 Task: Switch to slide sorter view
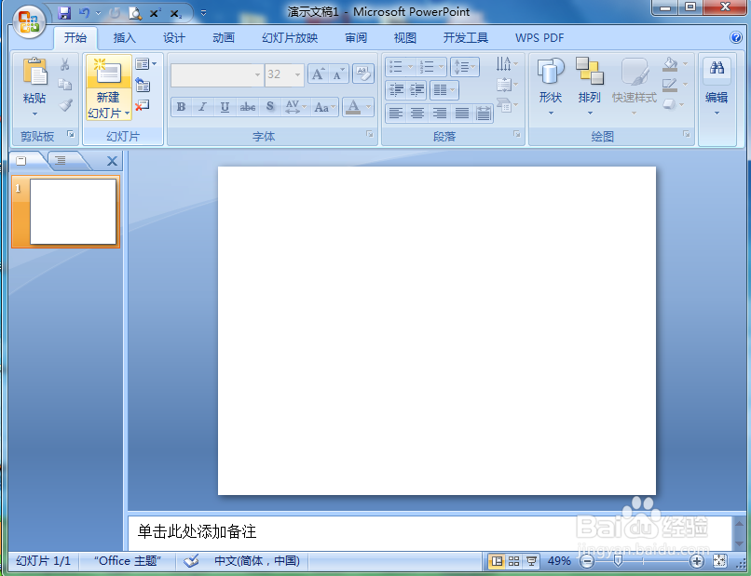(x=514, y=561)
